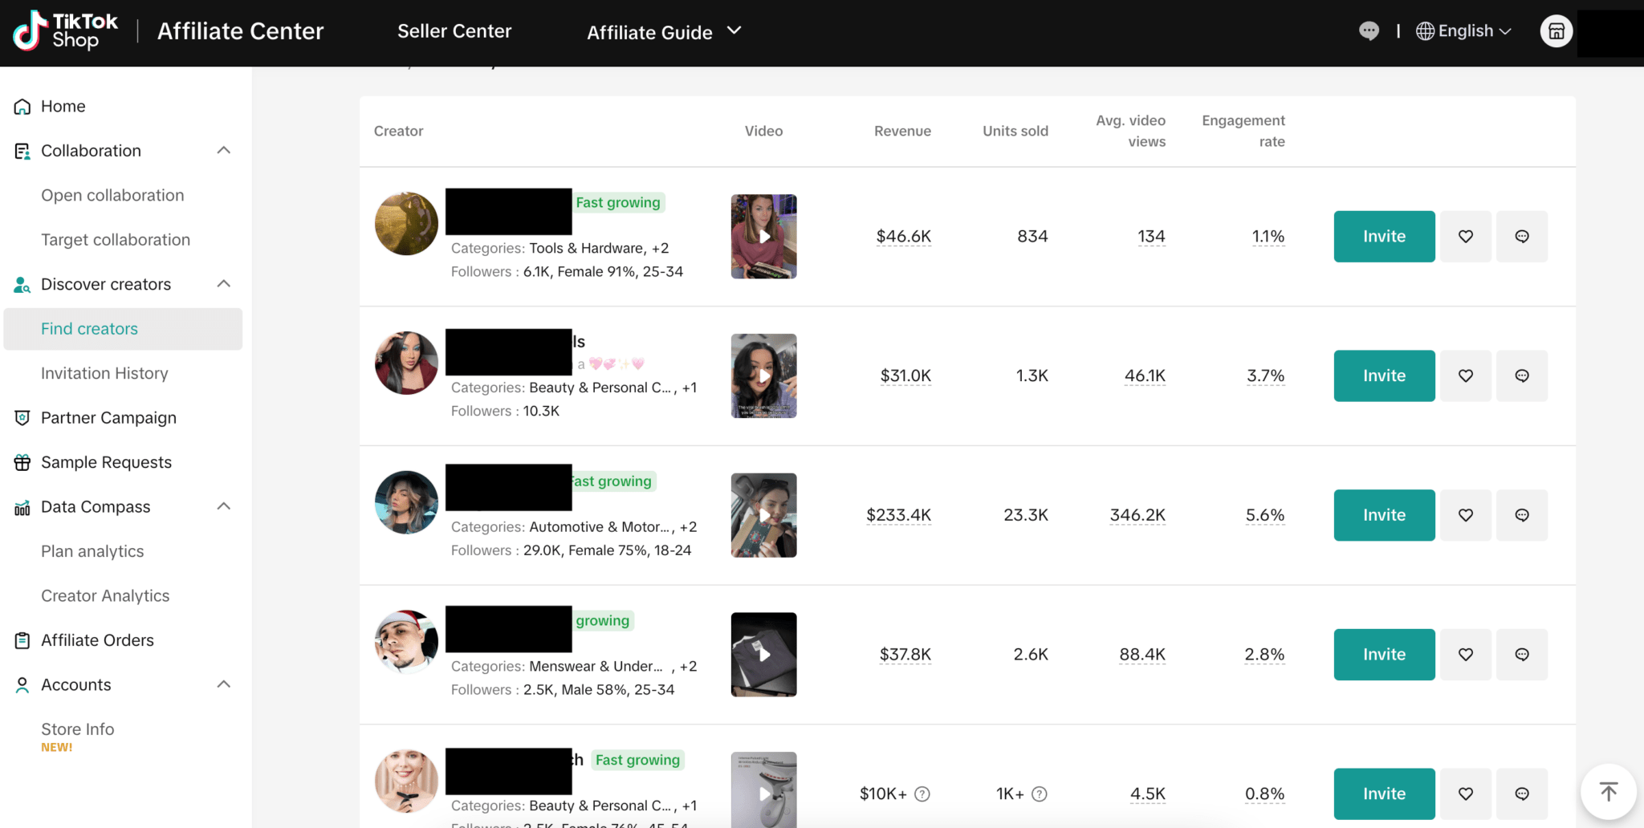Viewport: 1644px width, 828px height.
Task: Switch to Seller Center
Action: 454,30
